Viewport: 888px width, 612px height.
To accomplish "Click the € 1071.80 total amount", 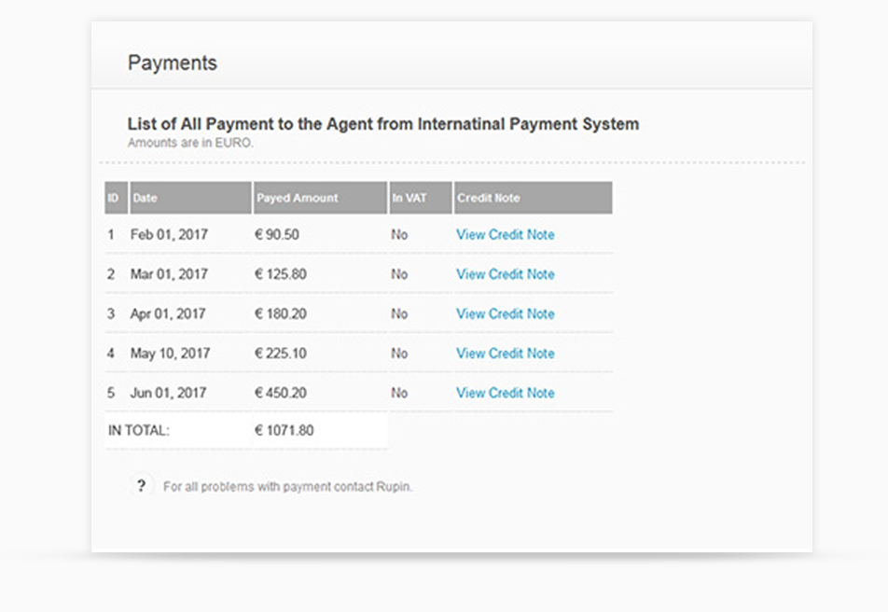I will pyautogui.click(x=284, y=431).
